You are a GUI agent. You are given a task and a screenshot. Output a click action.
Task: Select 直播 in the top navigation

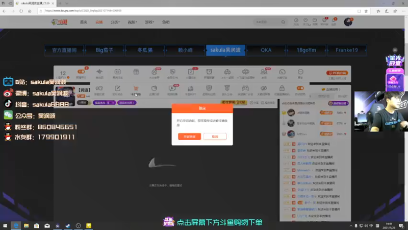click(99, 22)
